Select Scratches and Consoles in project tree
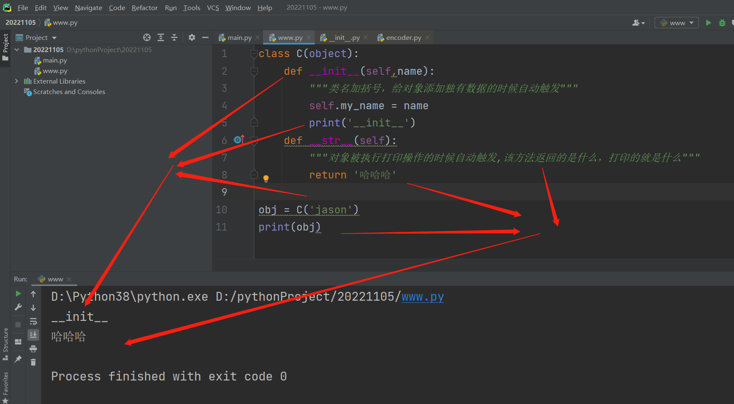The width and height of the screenshot is (734, 404). coord(65,92)
